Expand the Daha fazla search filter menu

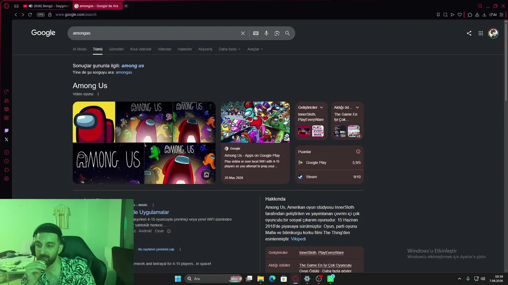point(229,49)
